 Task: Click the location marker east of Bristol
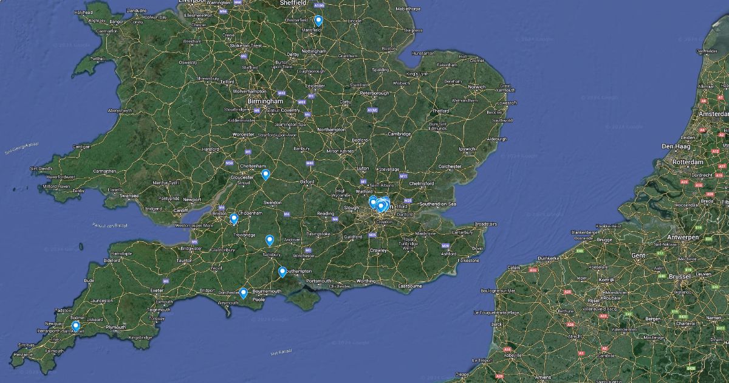(x=234, y=219)
